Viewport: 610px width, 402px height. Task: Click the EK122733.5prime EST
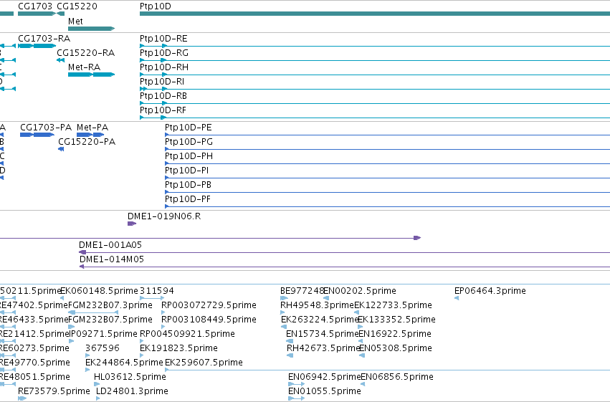[393, 305]
